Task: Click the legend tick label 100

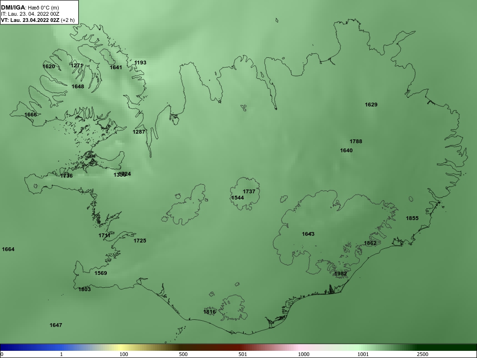Action: [x=124, y=354]
